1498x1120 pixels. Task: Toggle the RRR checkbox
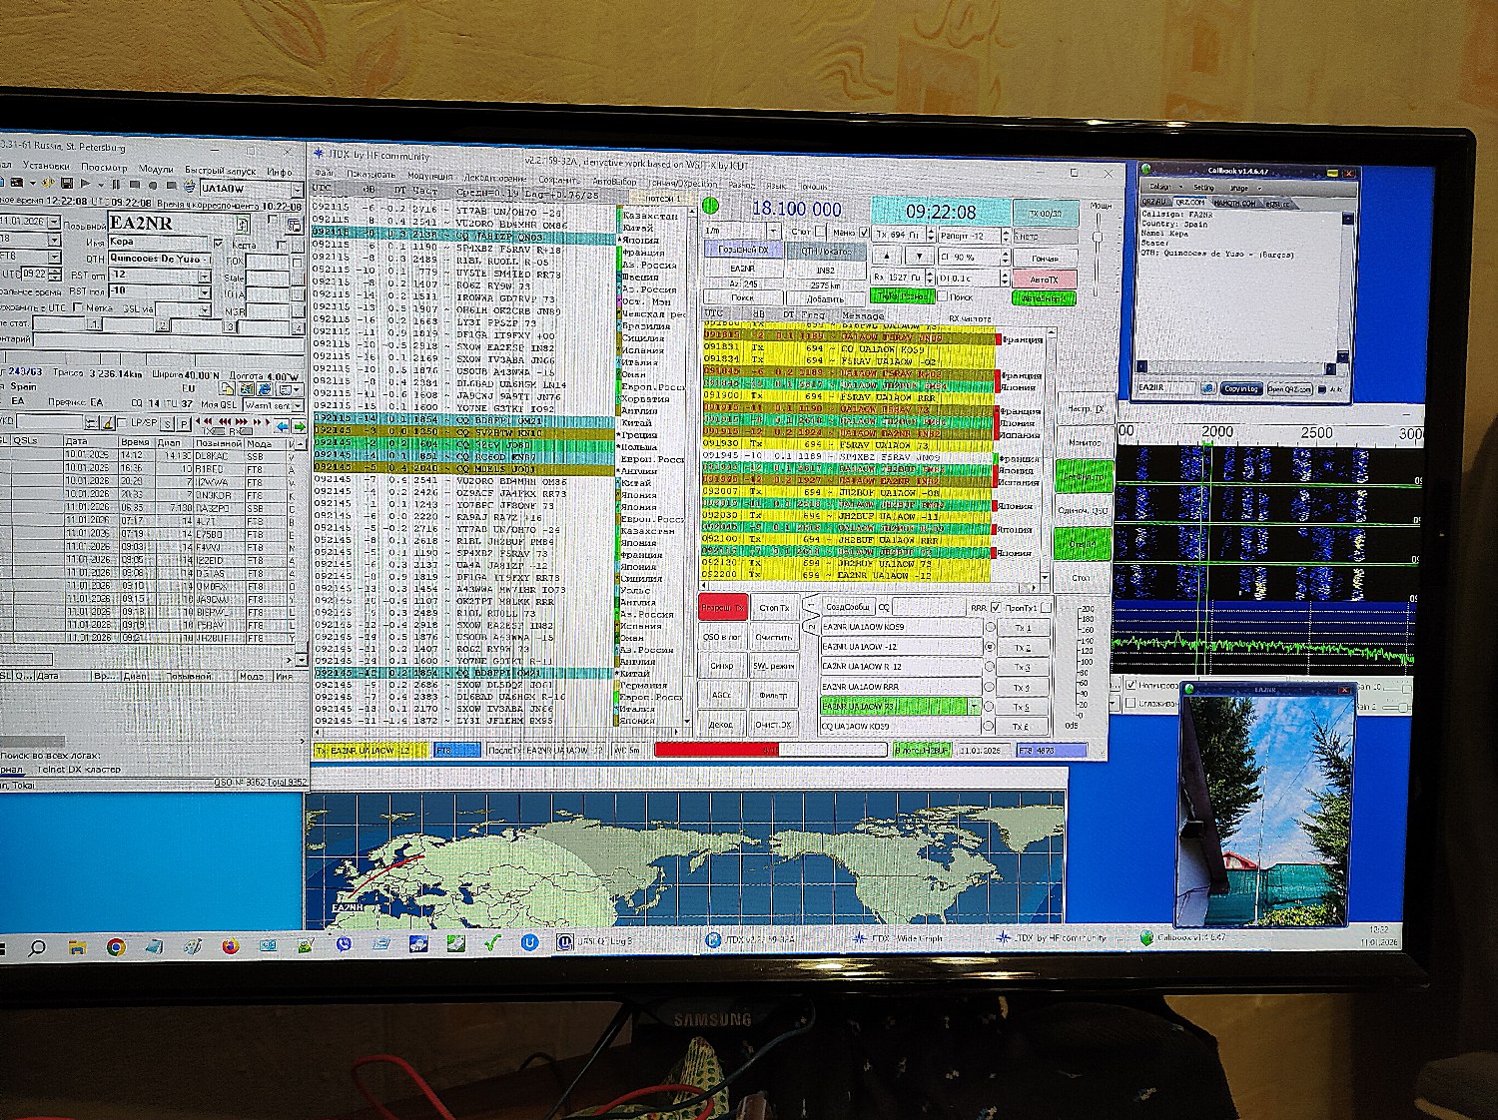[996, 607]
